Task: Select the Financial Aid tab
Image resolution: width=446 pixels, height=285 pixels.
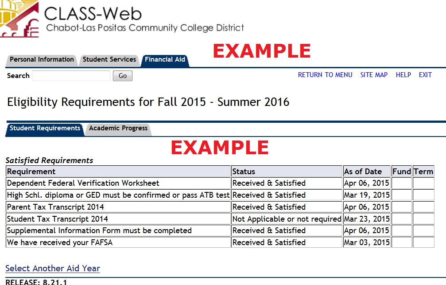Action: [165, 59]
